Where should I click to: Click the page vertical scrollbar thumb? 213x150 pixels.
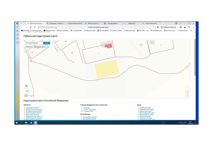coord(195,57)
